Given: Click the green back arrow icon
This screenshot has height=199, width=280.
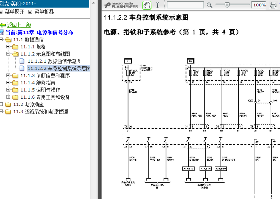Looking at the screenshot, I should click(x=3, y=25).
